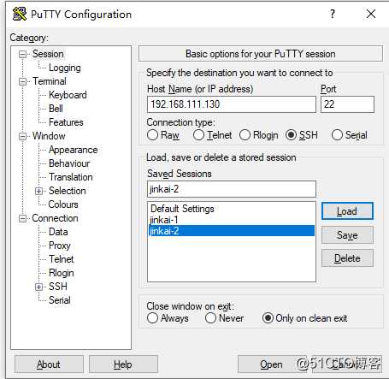
Task: Click the Saved Sessions name field
Action: 232,189
